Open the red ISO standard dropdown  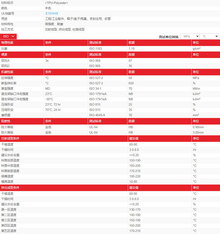pyautogui.click(x=9, y=36)
